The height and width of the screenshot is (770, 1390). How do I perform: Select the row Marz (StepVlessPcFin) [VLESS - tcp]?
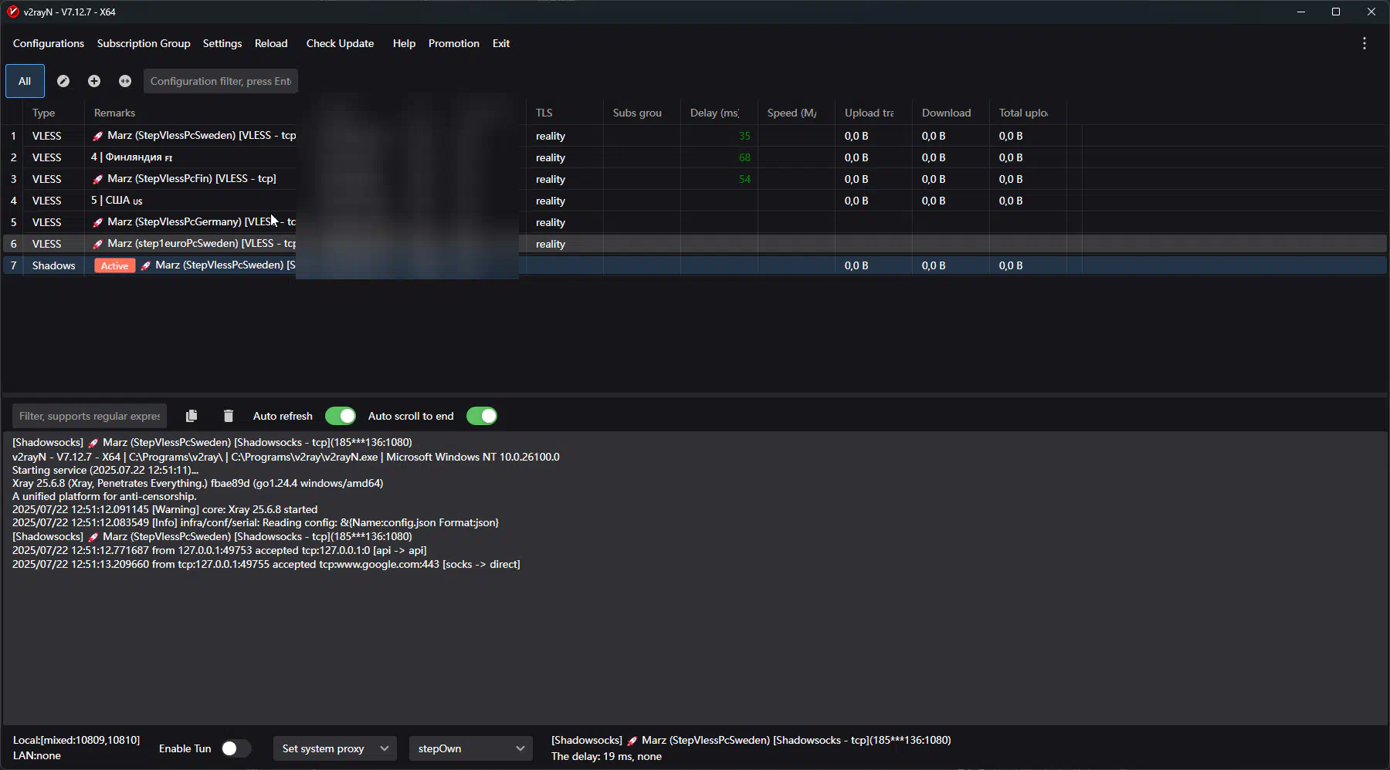[x=695, y=179]
